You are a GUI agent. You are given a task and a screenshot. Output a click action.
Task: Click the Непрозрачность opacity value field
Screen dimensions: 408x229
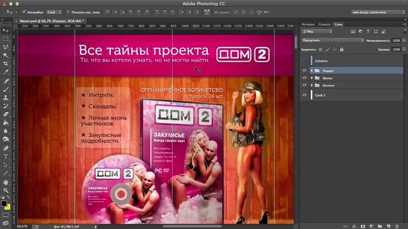coord(397,41)
